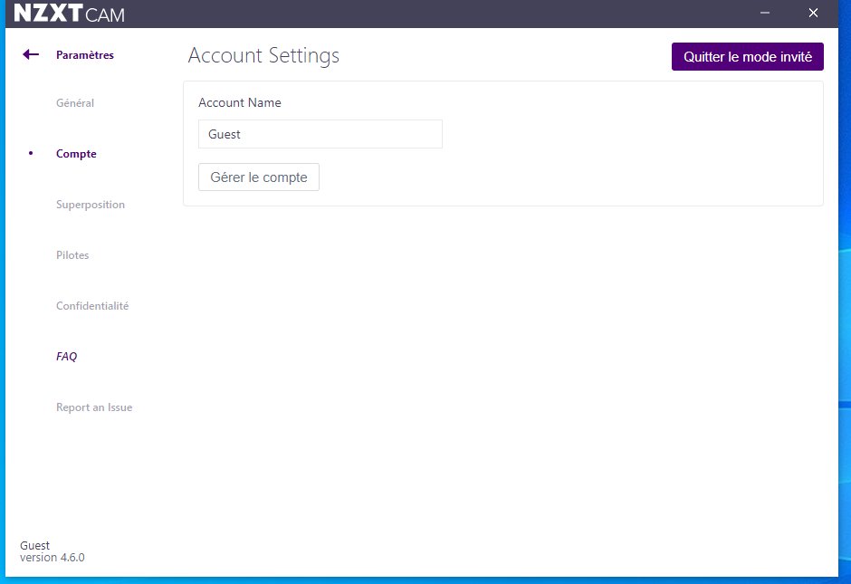Click the Account Settings heading
The width and height of the screenshot is (851, 584).
(x=263, y=55)
